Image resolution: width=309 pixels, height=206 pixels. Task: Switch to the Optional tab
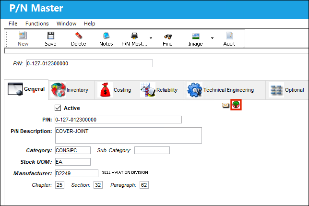287,90
